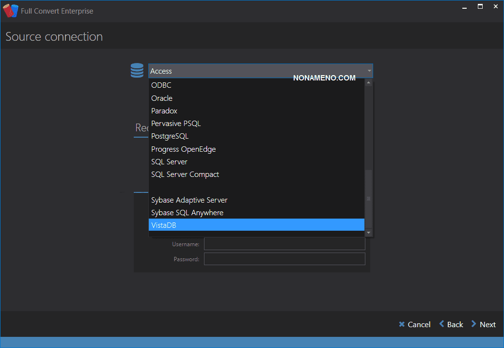Viewport: 504px width, 348px height.
Task: Select Paradox database option
Action: click(164, 111)
